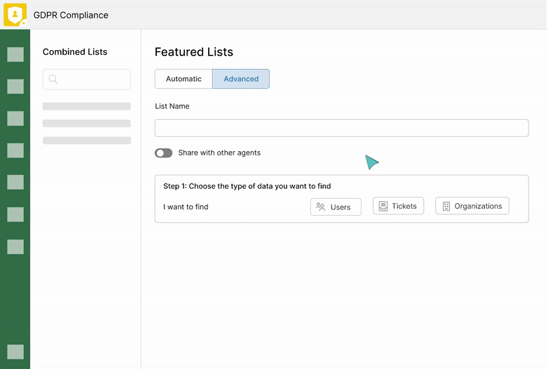Select the fifth sidebar square icon
Viewport: 547px width, 369px height.
(x=15, y=182)
